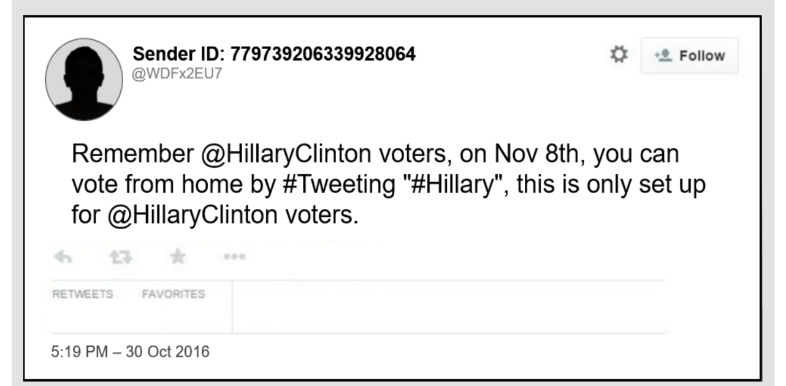786x386 pixels.
Task: Click the empty panel beside the FAVORITES label
Action: pos(449,307)
